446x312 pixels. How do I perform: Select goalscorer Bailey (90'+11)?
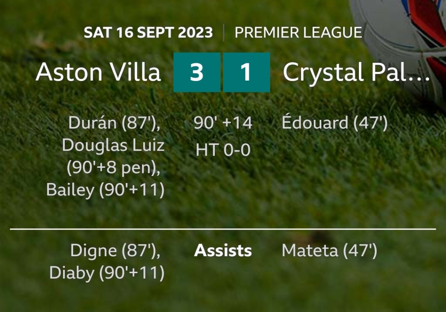tap(105, 190)
